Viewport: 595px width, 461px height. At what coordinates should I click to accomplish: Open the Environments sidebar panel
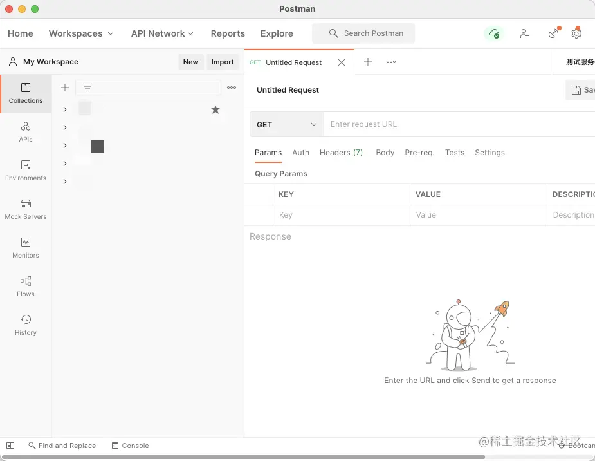click(x=26, y=171)
